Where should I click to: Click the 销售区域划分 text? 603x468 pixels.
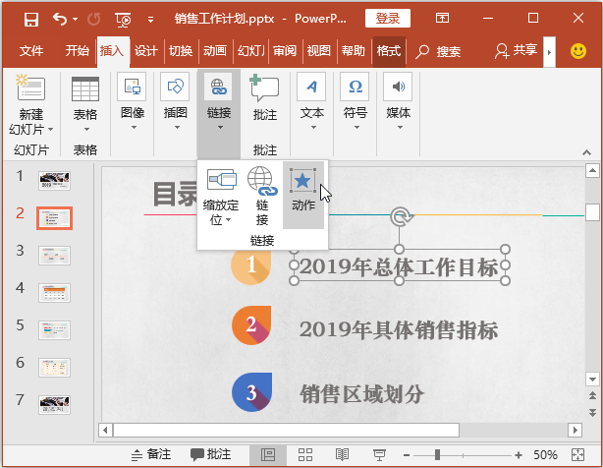click(x=361, y=394)
